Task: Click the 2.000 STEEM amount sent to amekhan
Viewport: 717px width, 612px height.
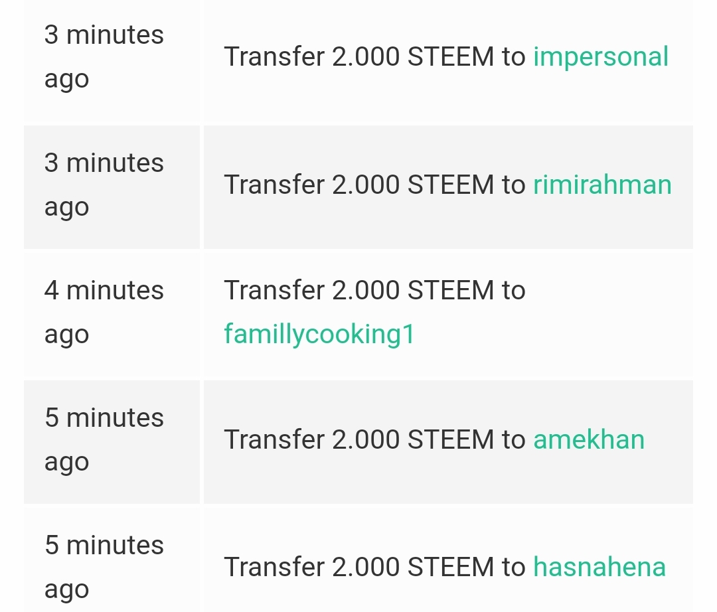Action: [413, 439]
